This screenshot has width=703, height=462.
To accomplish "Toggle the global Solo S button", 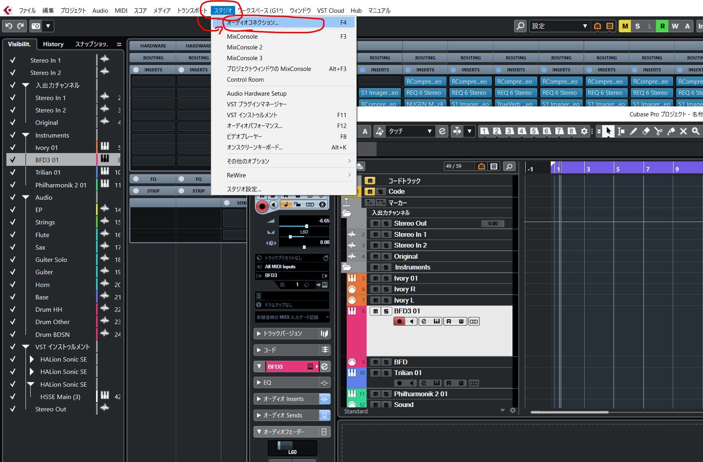I will coord(638,26).
